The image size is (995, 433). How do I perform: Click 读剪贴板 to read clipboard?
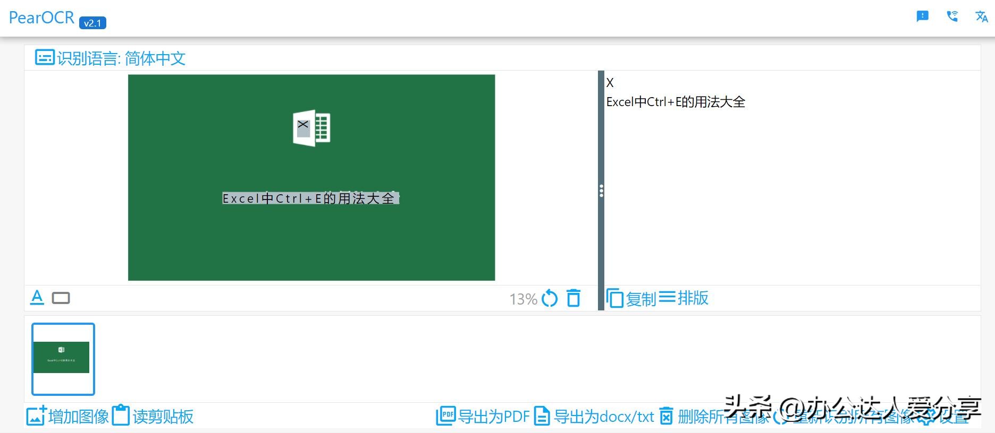(153, 416)
